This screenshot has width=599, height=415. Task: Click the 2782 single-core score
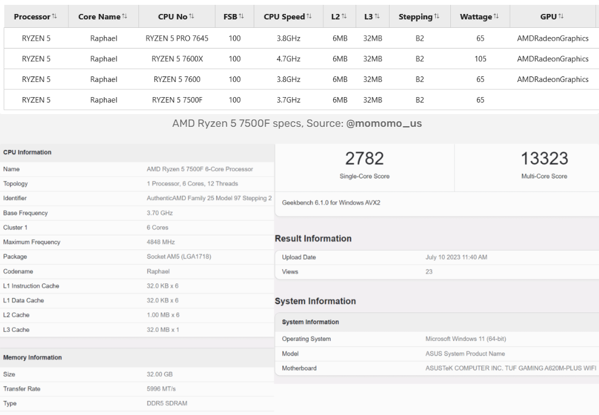(x=365, y=158)
